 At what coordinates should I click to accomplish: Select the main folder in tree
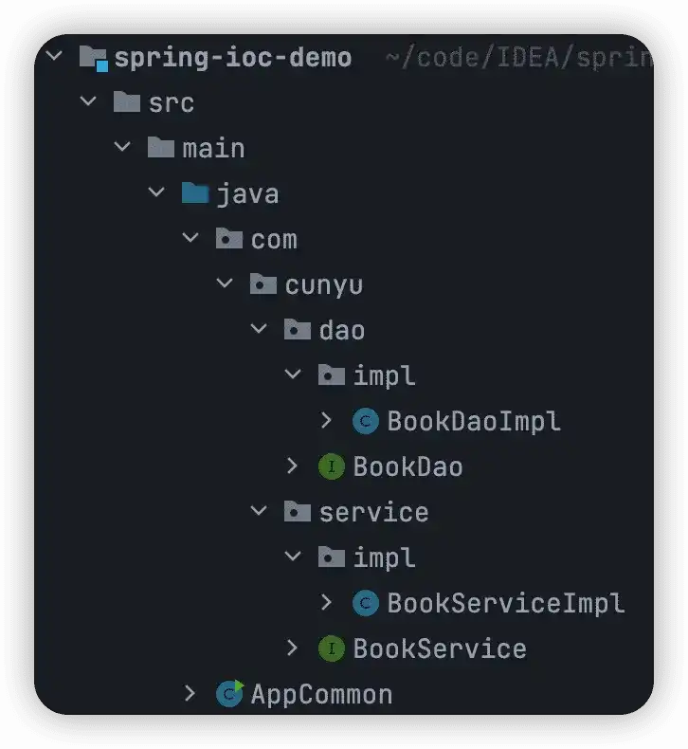213,149
